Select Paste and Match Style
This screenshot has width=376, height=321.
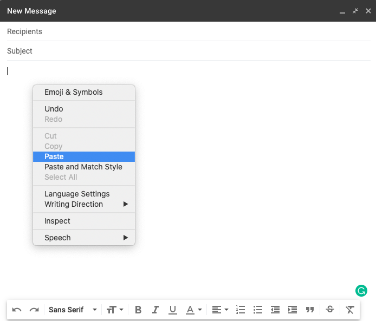pyautogui.click(x=83, y=167)
